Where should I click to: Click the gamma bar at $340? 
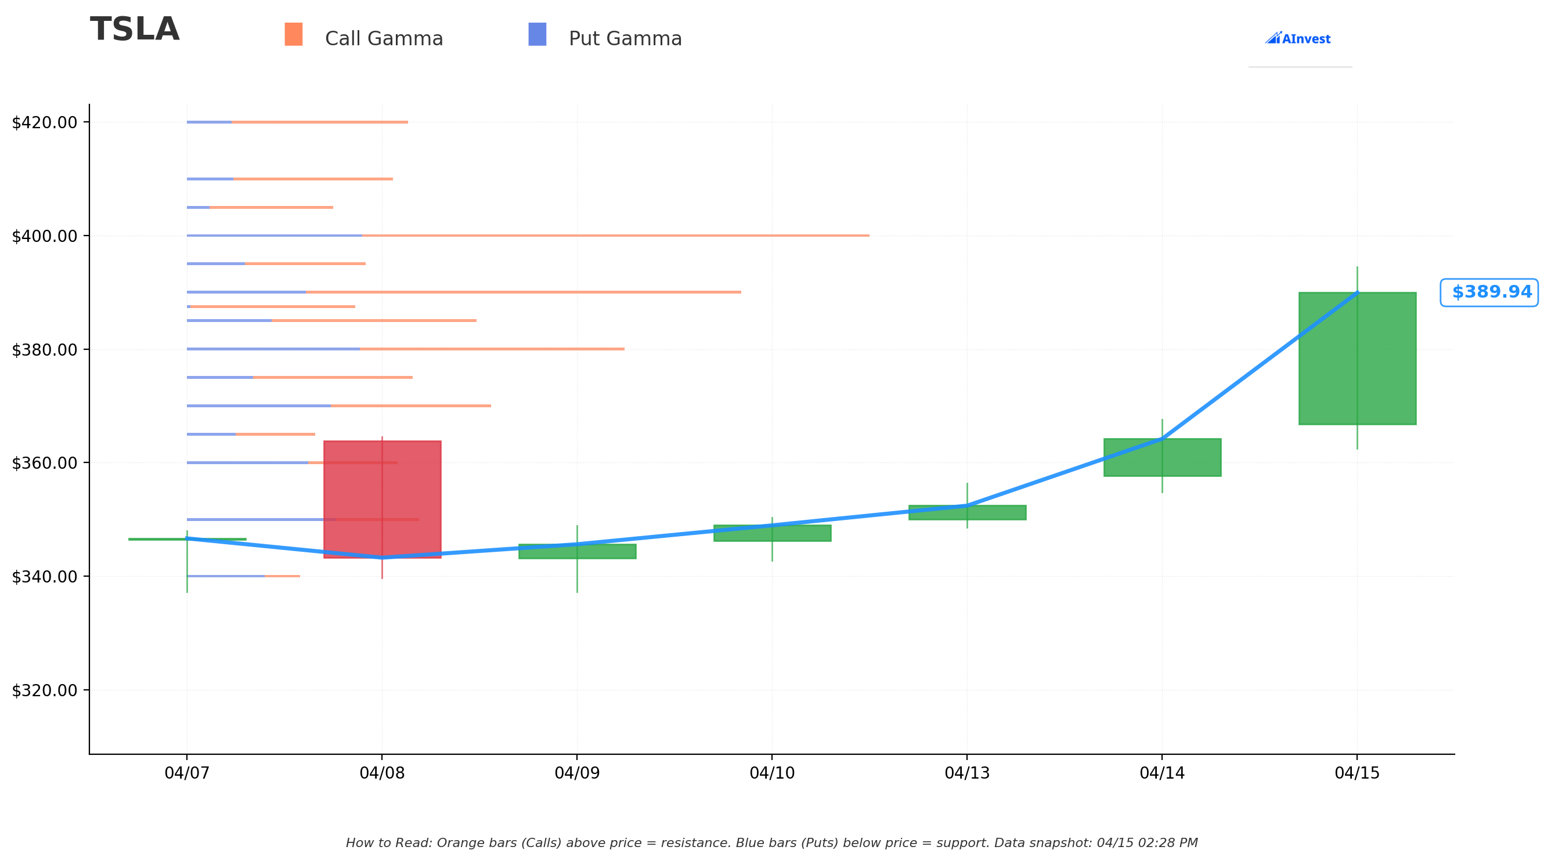[x=243, y=576]
